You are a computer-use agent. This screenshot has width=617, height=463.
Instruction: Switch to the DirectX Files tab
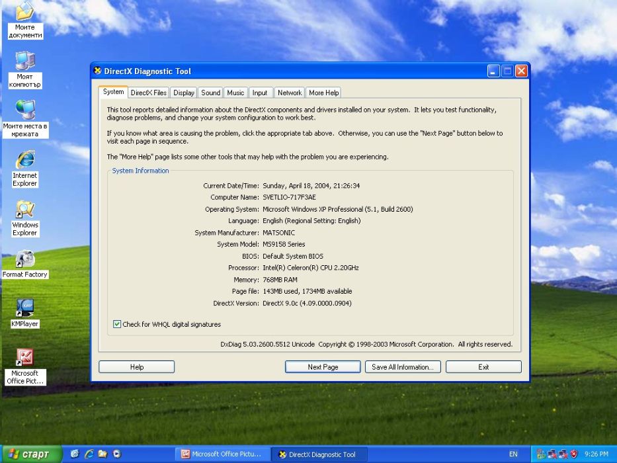tap(148, 93)
